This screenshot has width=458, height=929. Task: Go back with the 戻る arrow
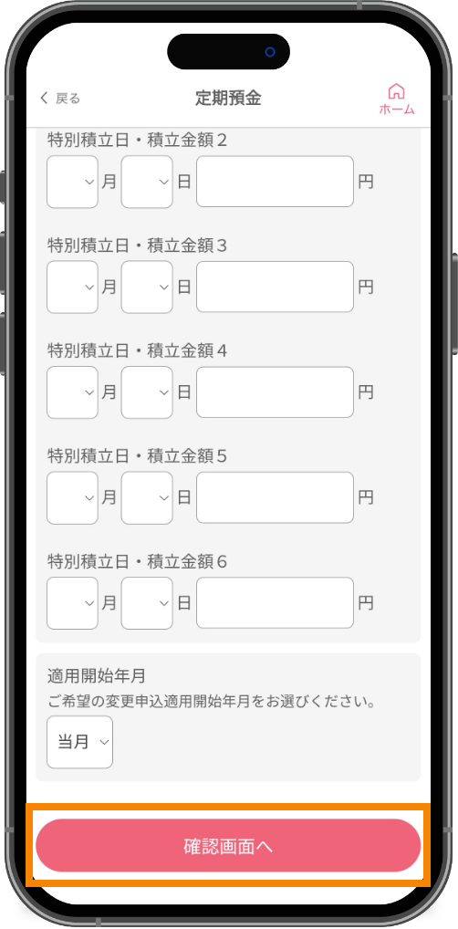coord(44,99)
